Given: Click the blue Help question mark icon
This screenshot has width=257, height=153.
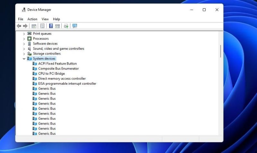Looking at the screenshot, I should pos(51,26).
